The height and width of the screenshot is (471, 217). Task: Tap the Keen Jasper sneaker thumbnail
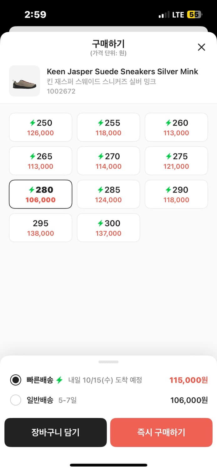24,81
